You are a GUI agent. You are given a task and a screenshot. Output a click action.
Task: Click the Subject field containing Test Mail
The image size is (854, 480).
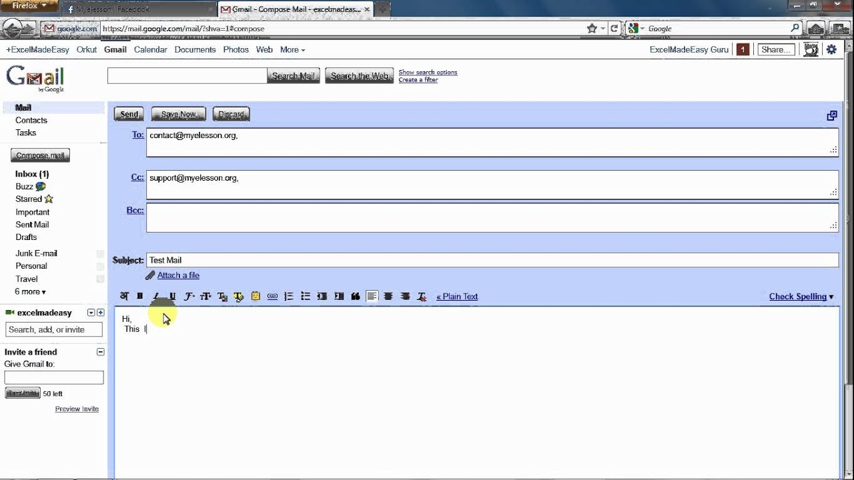click(492, 260)
